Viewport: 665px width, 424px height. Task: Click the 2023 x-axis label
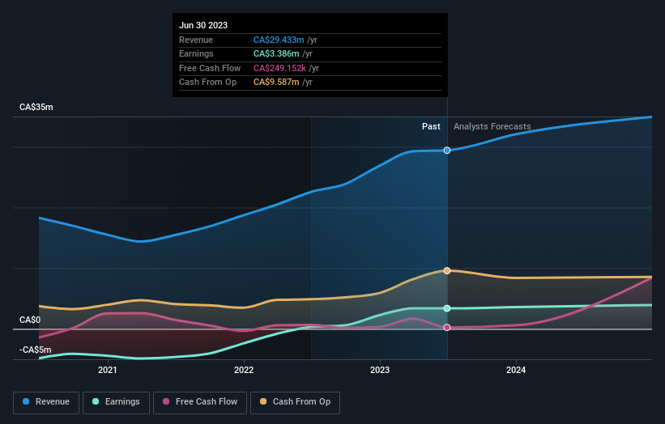380,371
